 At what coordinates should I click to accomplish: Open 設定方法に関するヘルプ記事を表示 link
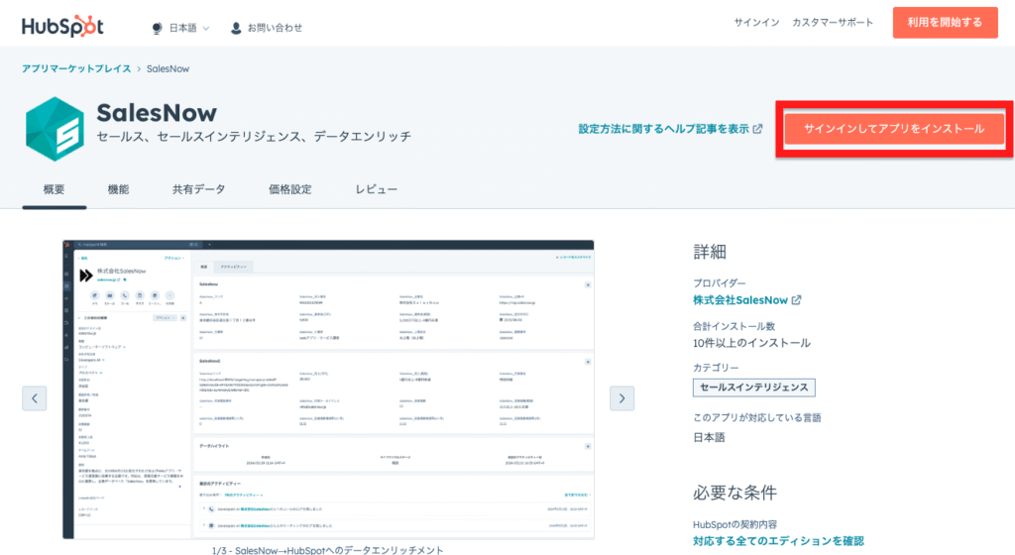(663, 129)
